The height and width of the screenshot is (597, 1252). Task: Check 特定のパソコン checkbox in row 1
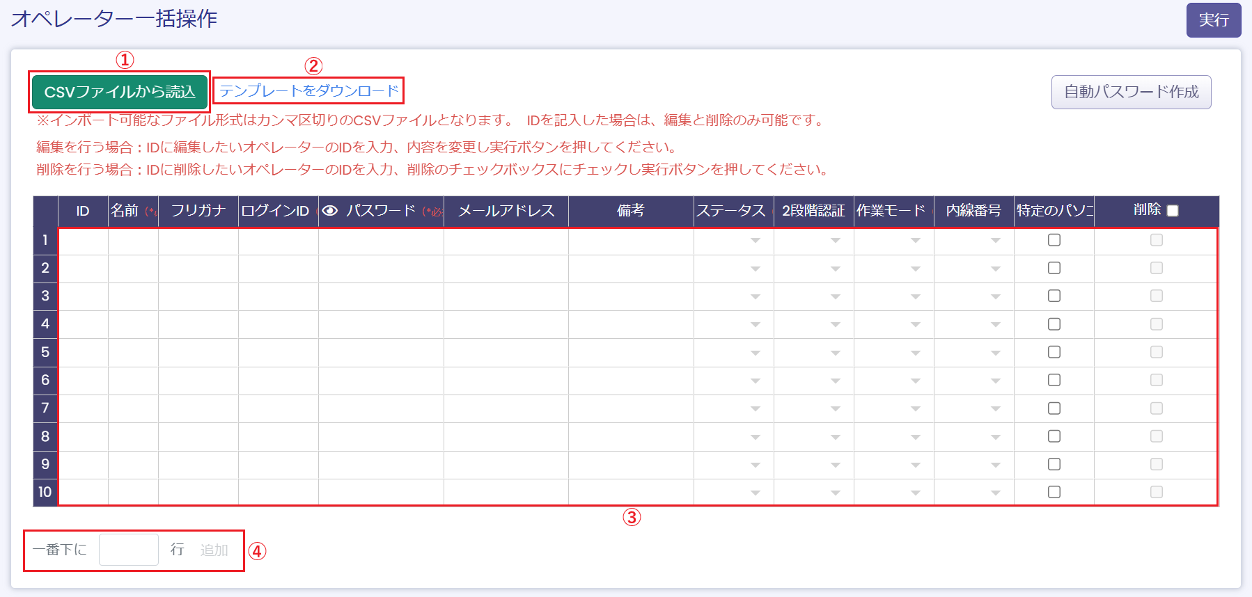pyautogui.click(x=1054, y=240)
